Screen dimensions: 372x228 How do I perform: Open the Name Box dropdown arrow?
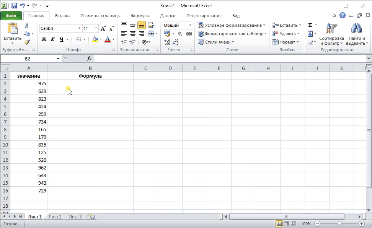(58, 59)
